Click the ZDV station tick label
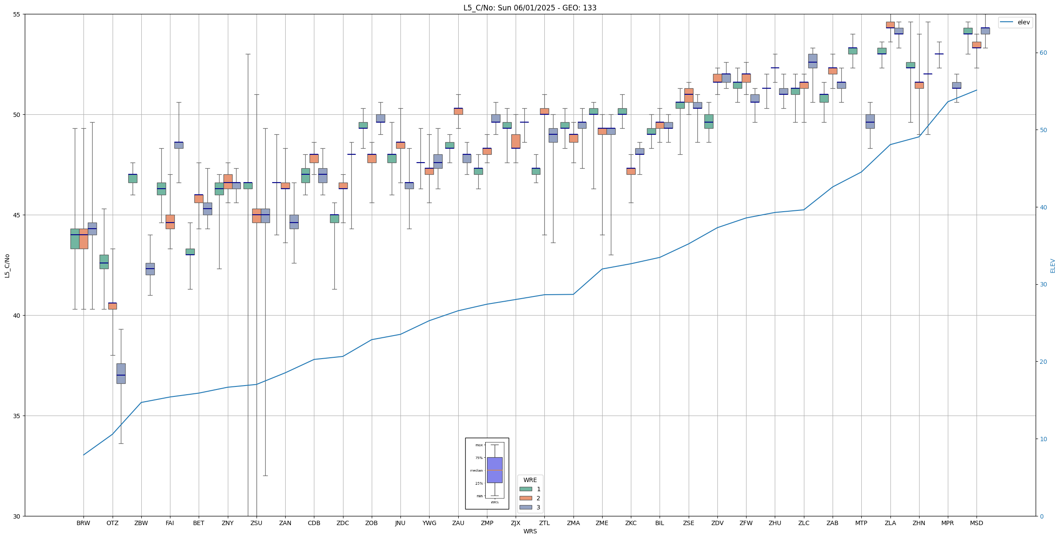Viewport: 1060px width, 539px height. (x=717, y=523)
